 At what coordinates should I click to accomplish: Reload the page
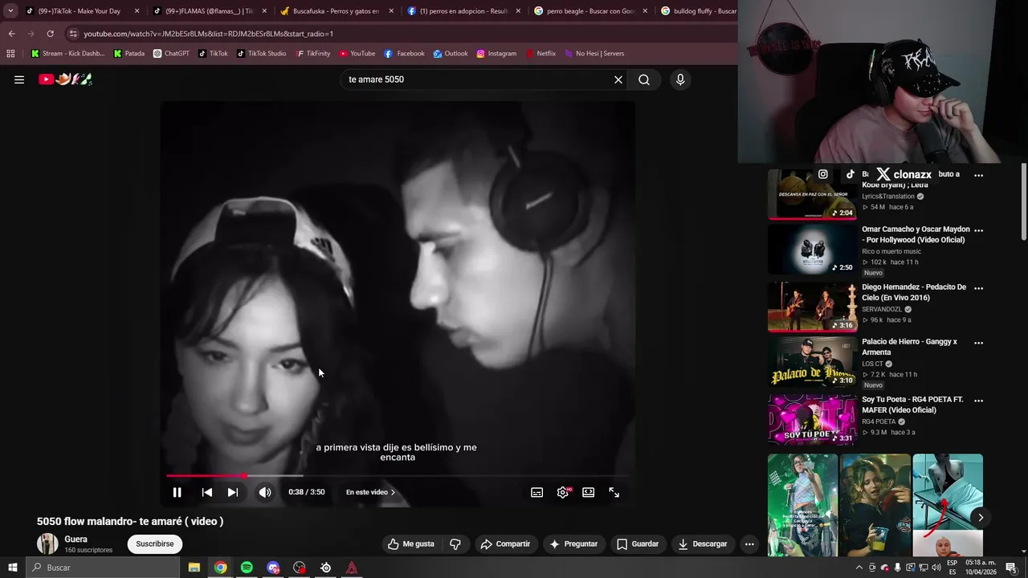(x=50, y=34)
